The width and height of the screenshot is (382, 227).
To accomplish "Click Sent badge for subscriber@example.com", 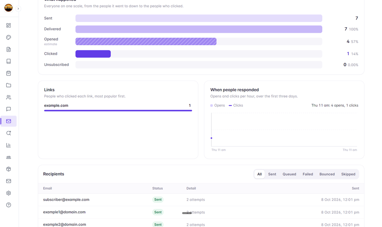I will click(x=158, y=200).
